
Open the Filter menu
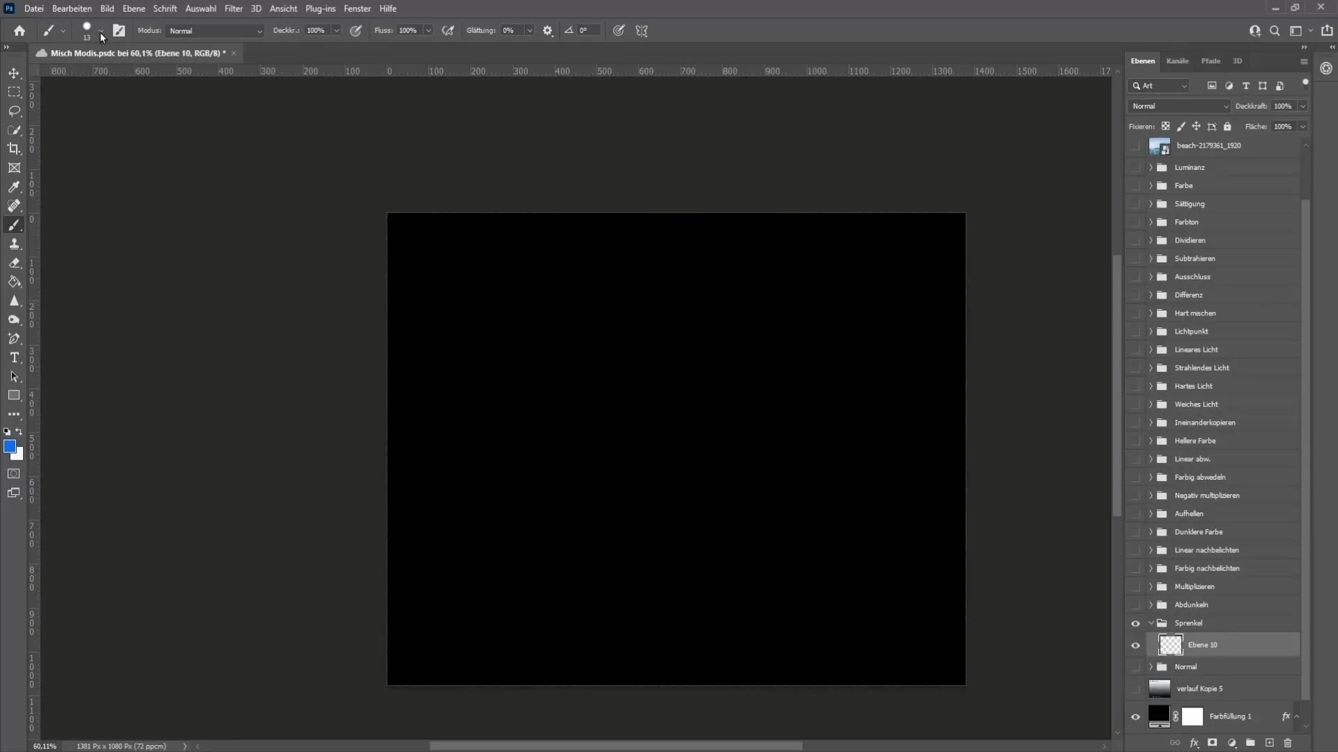pos(233,8)
